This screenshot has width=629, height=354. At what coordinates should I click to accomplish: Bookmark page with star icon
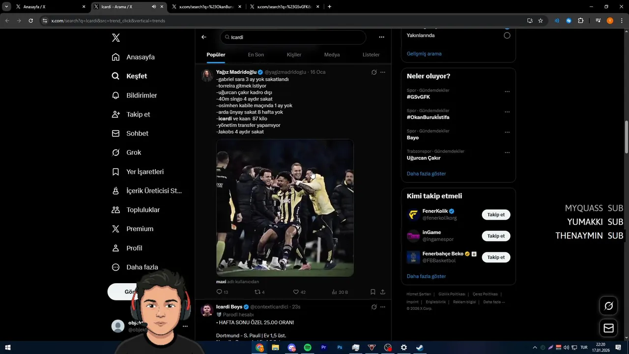541,21
